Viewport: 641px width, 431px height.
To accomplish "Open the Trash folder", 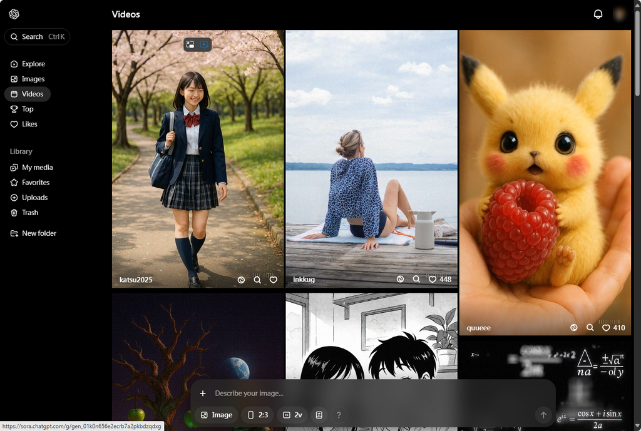I will [24, 213].
